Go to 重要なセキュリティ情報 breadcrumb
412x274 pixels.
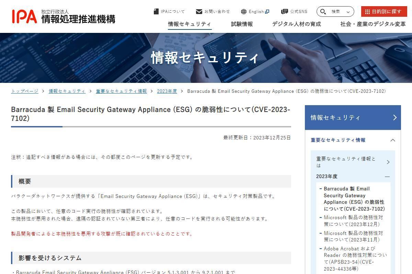121,91
